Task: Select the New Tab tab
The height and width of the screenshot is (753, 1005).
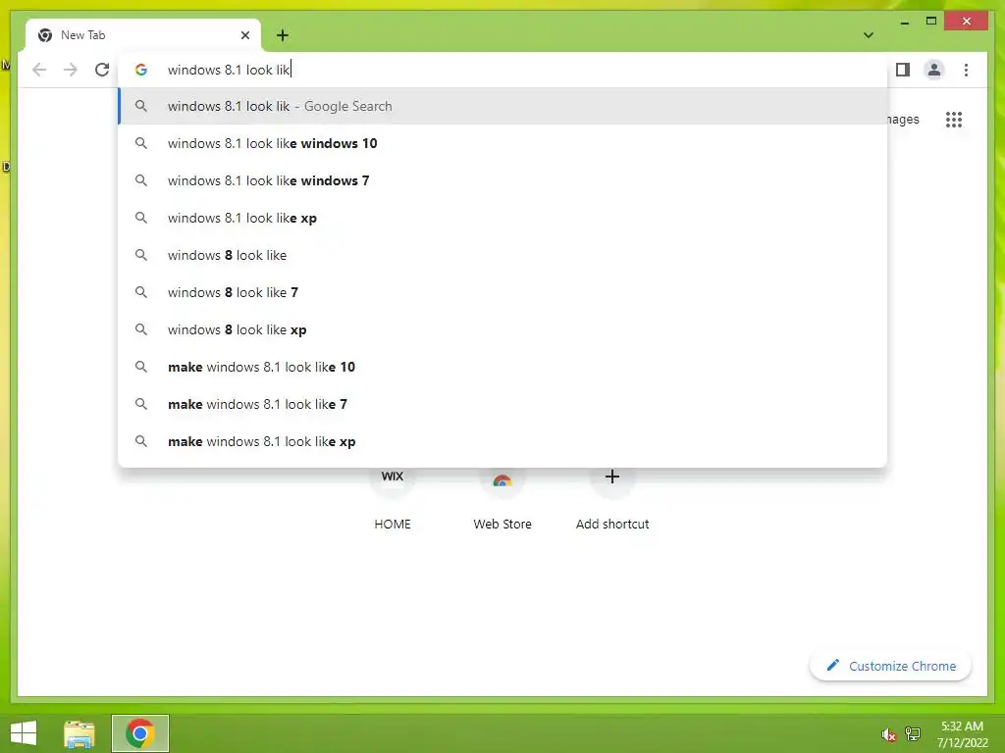Action: 143,35
